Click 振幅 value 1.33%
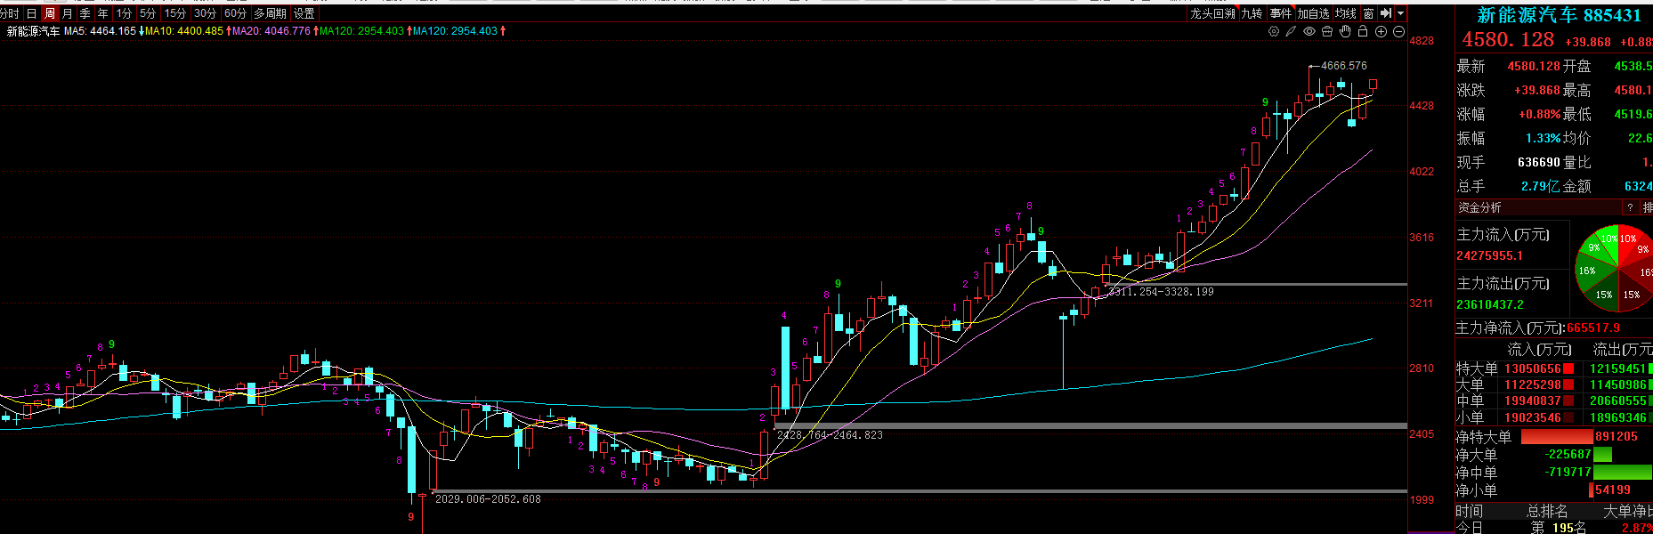The width and height of the screenshot is (1653, 534). 1544,138
